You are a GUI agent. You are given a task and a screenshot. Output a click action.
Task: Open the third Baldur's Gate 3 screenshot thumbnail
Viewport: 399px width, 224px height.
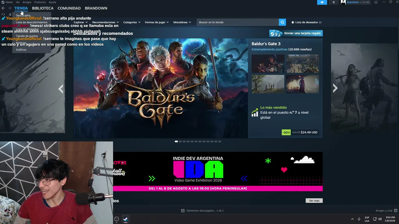pyautogui.click(x=268, y=84)
